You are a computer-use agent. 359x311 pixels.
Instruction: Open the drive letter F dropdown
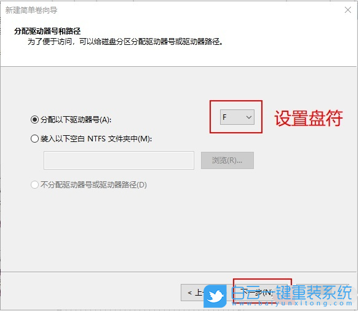(237, 117)
